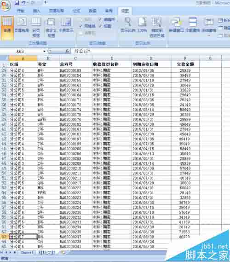Switch to the 审阅 ribbon tab

tap(109, 11)
